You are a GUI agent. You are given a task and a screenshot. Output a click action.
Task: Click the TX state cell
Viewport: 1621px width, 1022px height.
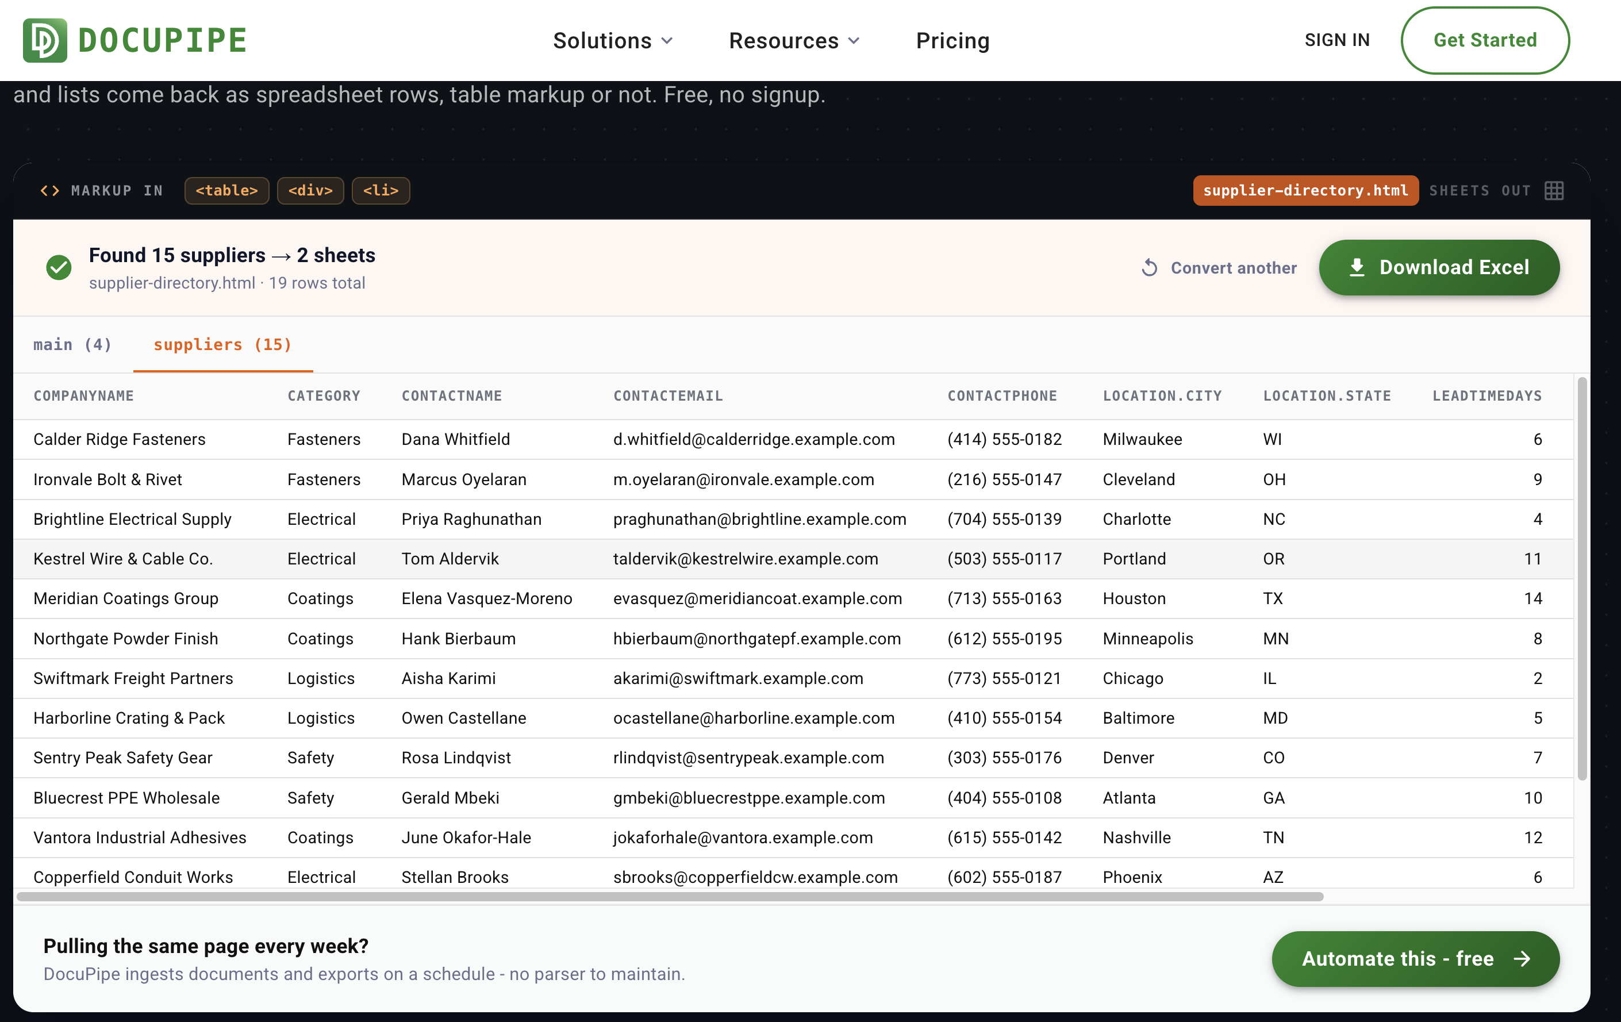coord(1273,598)
